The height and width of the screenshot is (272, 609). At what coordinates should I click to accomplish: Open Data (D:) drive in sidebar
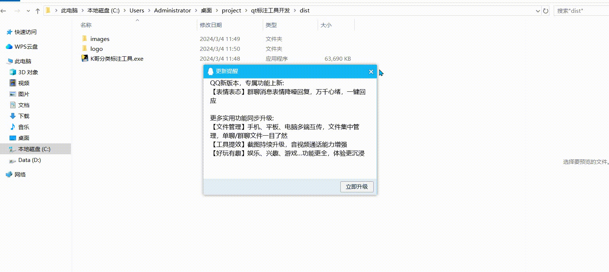click(x=30, y=160)
